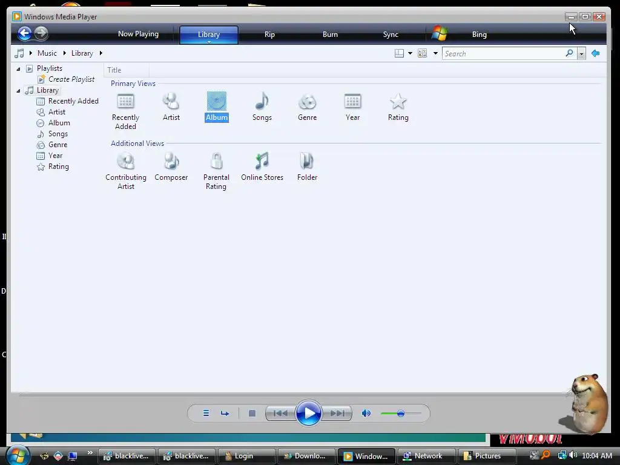Image resolution: width=620 pixels, height=465 pixels.
Task: Click the search magnifier icon
Action: [x=569, y=53]
